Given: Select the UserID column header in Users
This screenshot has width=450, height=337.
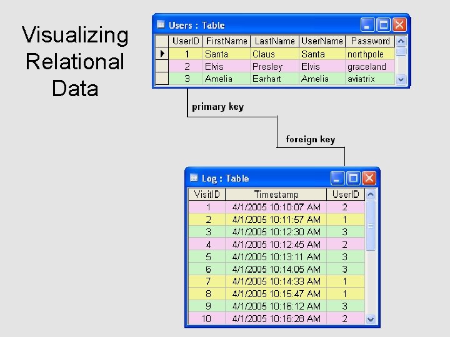Looking at the screenshot, I should coord(186,41).
